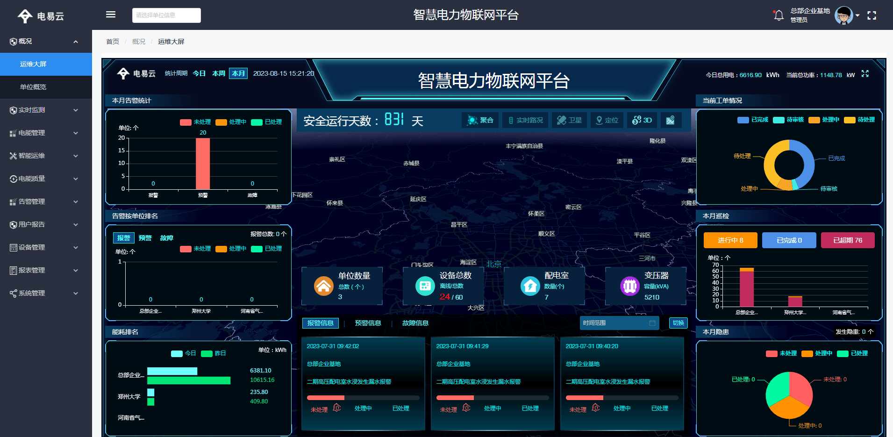Click the map marker icon button on map toolbar
Viewport: 893px width, 437px height.
coord(670,120)
